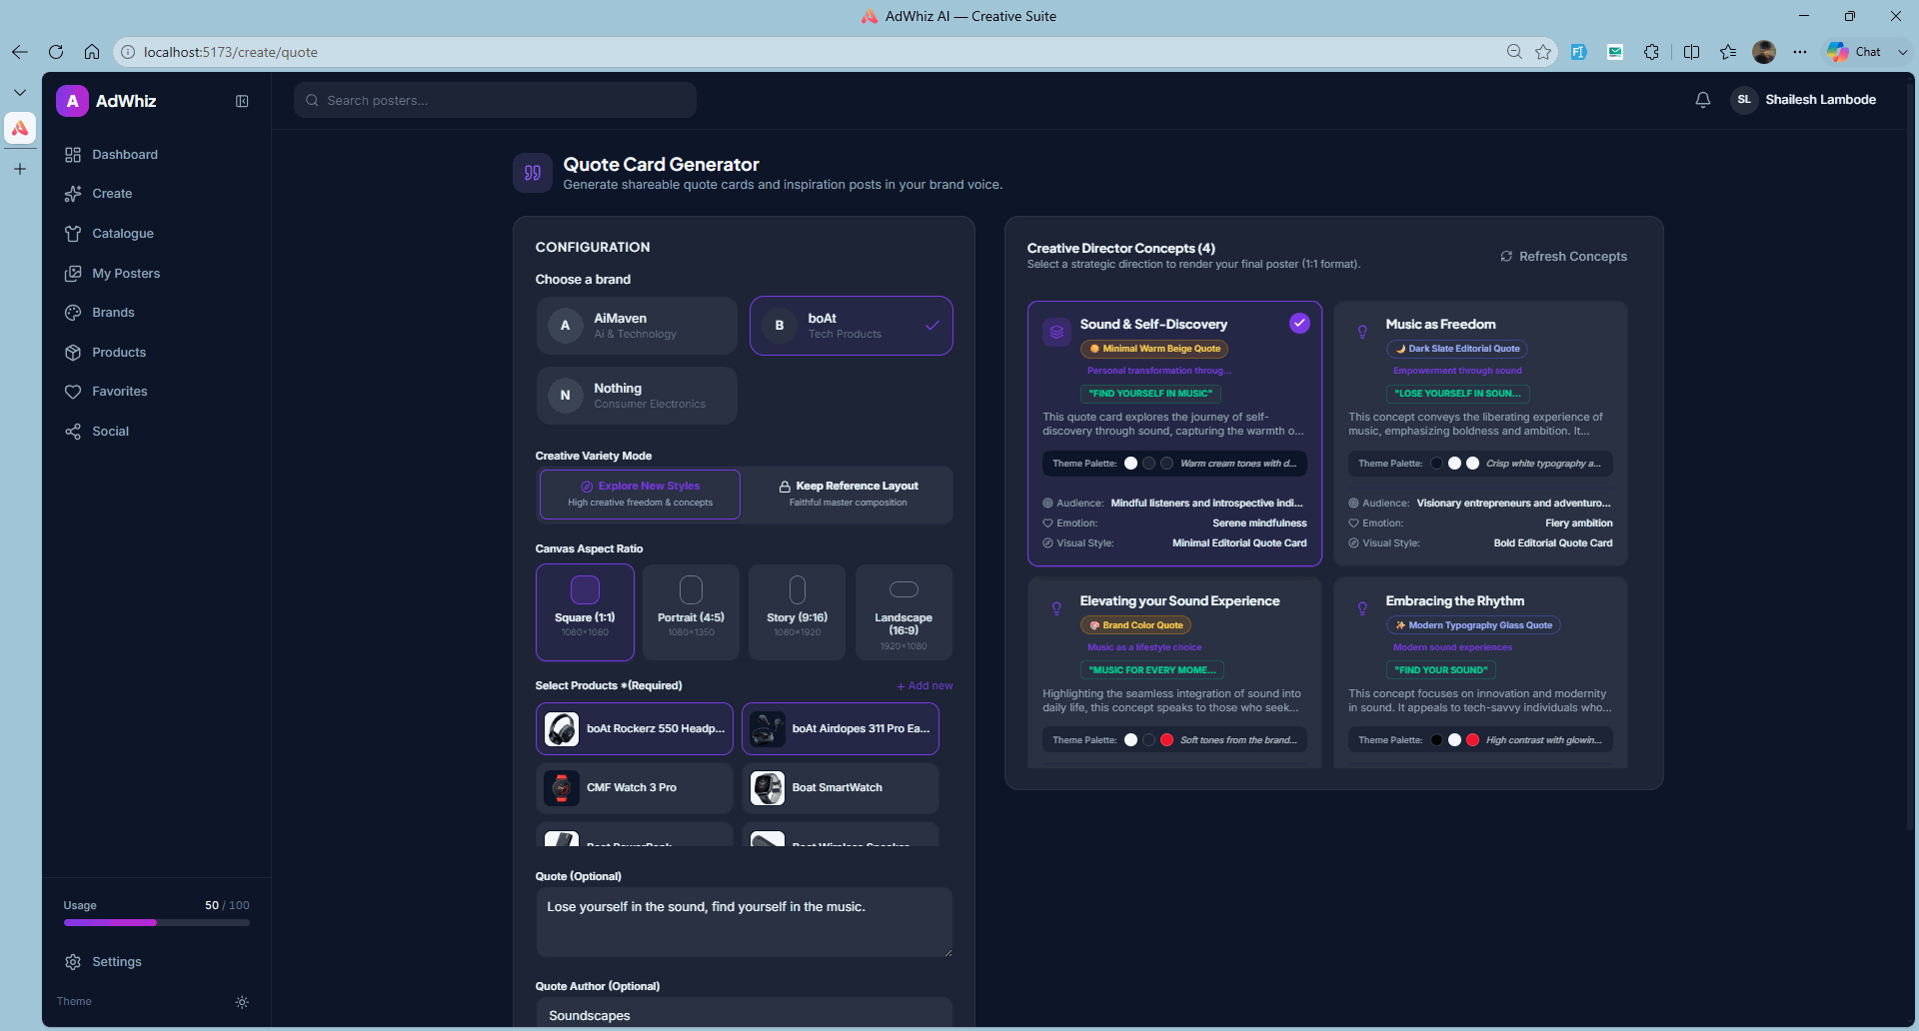Focus the Search posters field
Image resolution: width=1919 pixels, height=1031 pixels.
(x=495, y=100)
